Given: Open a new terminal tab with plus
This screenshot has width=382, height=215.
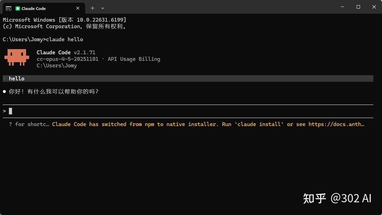Looking at the screenshot, I should 92,8.
